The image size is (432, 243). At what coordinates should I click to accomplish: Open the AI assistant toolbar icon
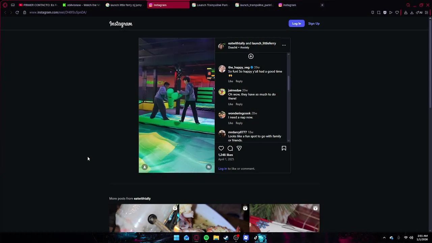419,12
